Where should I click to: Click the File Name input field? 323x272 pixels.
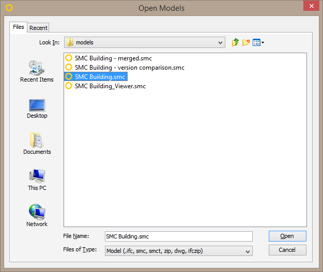pyautogui.click(x=179, y=236)
